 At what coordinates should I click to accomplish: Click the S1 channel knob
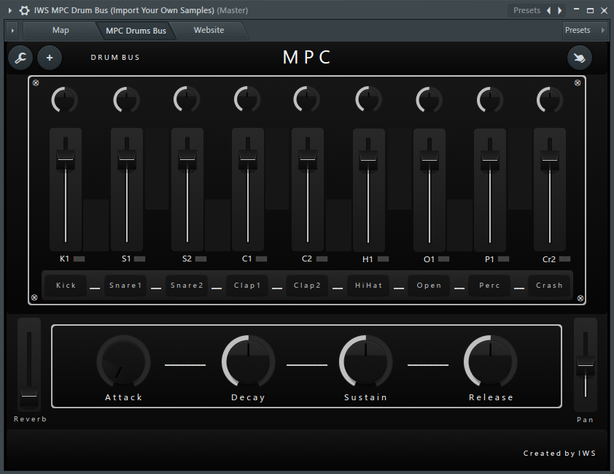[x=126, y=99]
